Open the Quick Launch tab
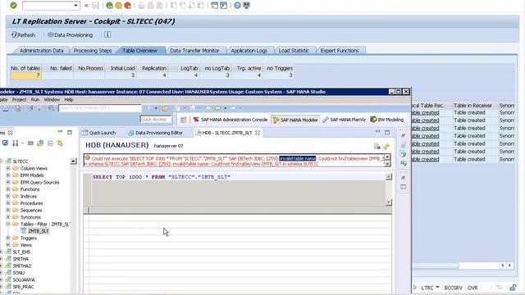This screenshot has width=525, height=295. (98, 133)
